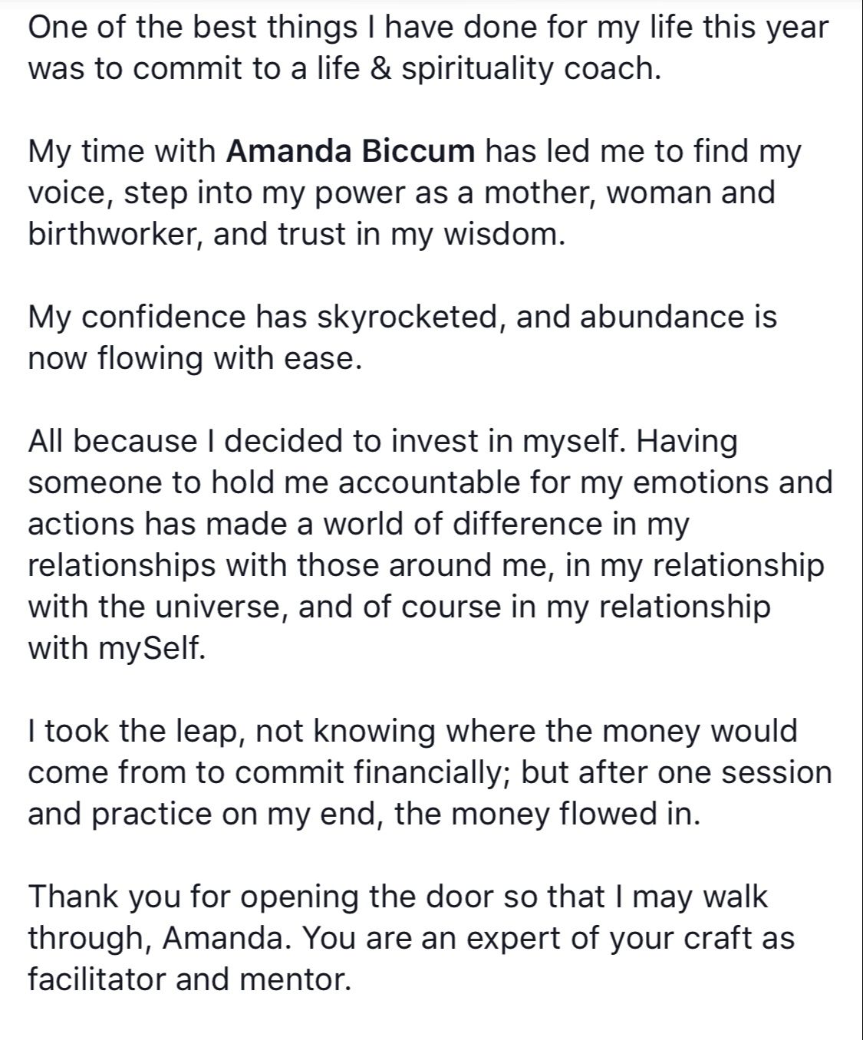The image size is (863, 1040).
Task: Click the 'Thank you for opening' paragraph
Action: pos(414,938)
